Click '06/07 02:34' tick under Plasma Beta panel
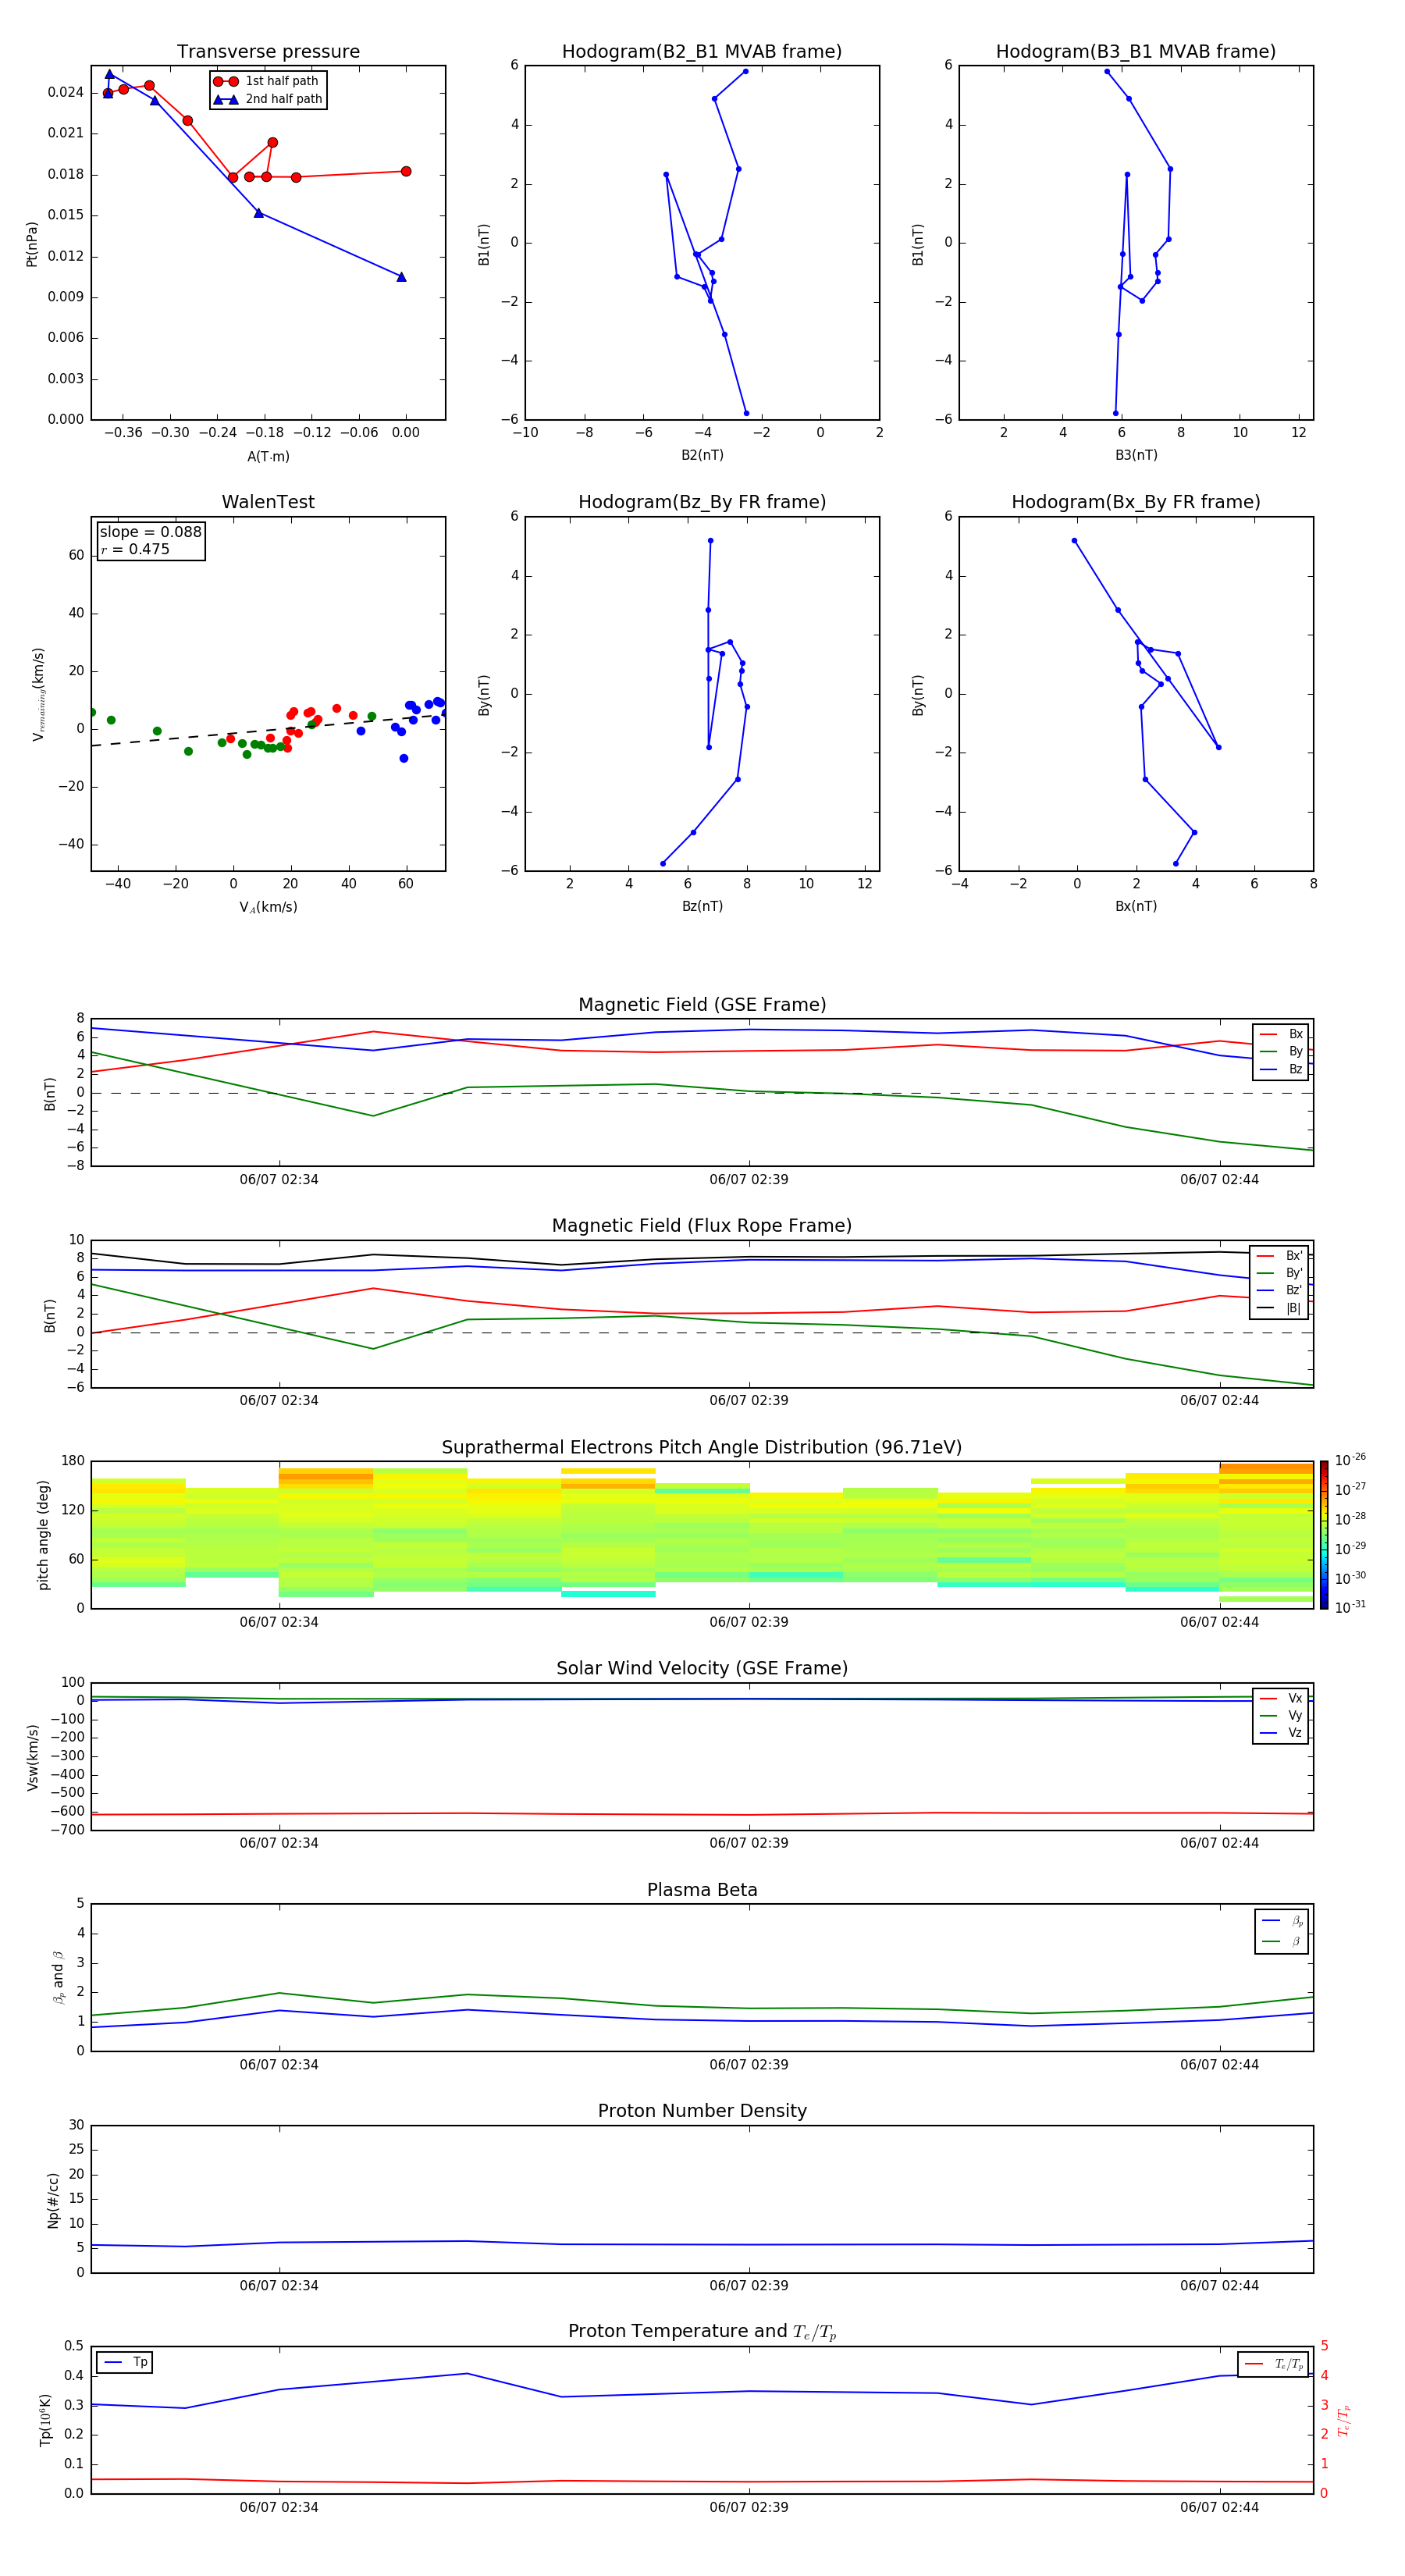This screenshot has height=2576, width=1405. tap(279, 2064)
